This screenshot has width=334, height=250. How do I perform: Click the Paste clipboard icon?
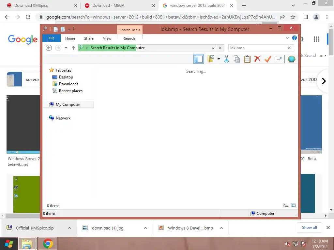(x=247, y=59)
